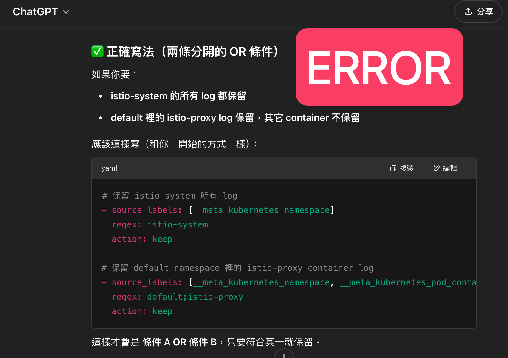The width and height of the screenshot is (508, 358).
Task: Click the default istio-proxy bullet point text
Action: point(235,118)
